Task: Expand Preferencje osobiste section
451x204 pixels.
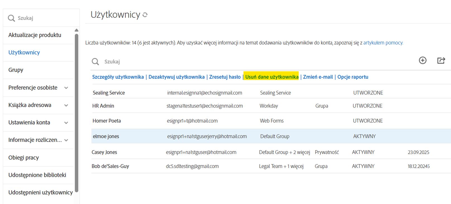Action: point(66,88)
